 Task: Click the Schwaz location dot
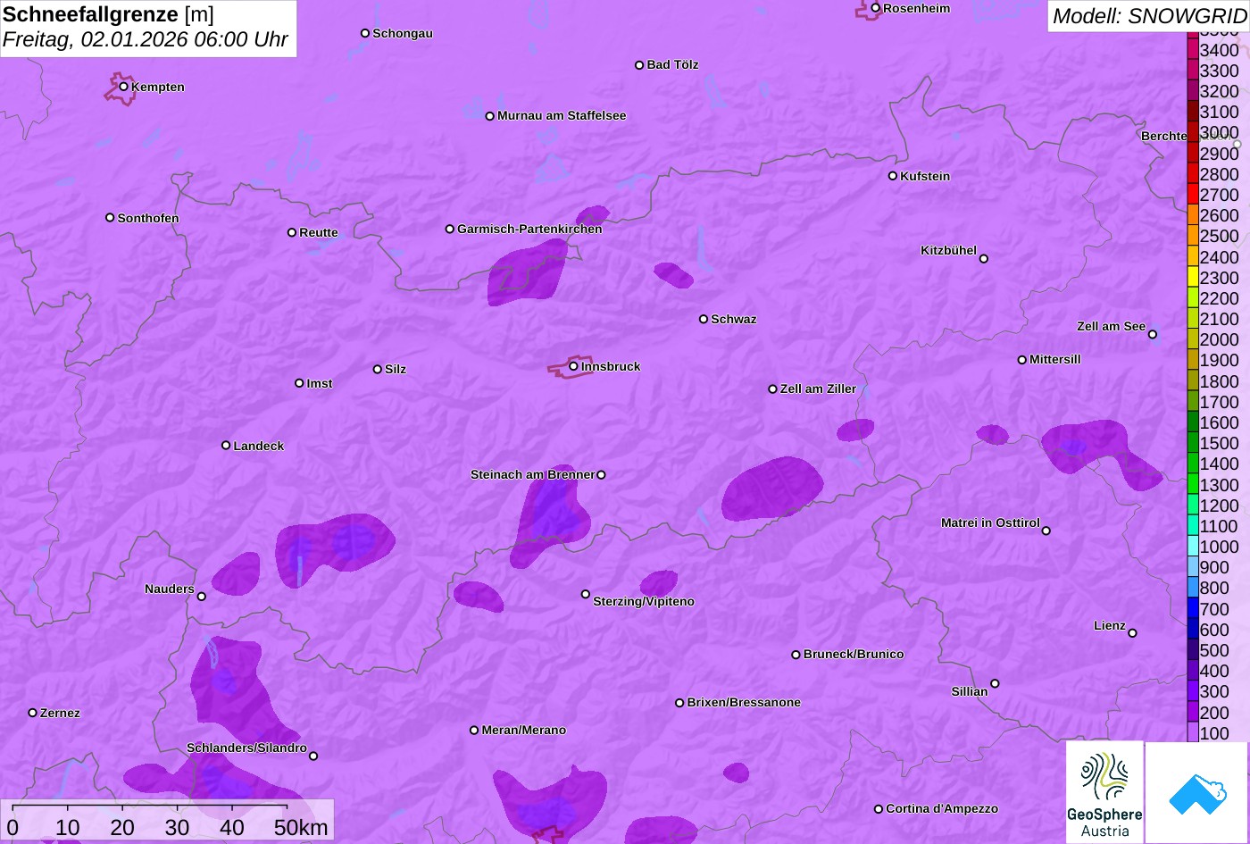(704, 319)
